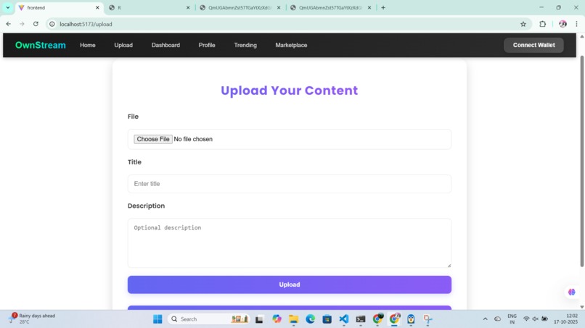The image size is (585, 328).
Task: Focus the Enter title field
Action: click(290, 184)
